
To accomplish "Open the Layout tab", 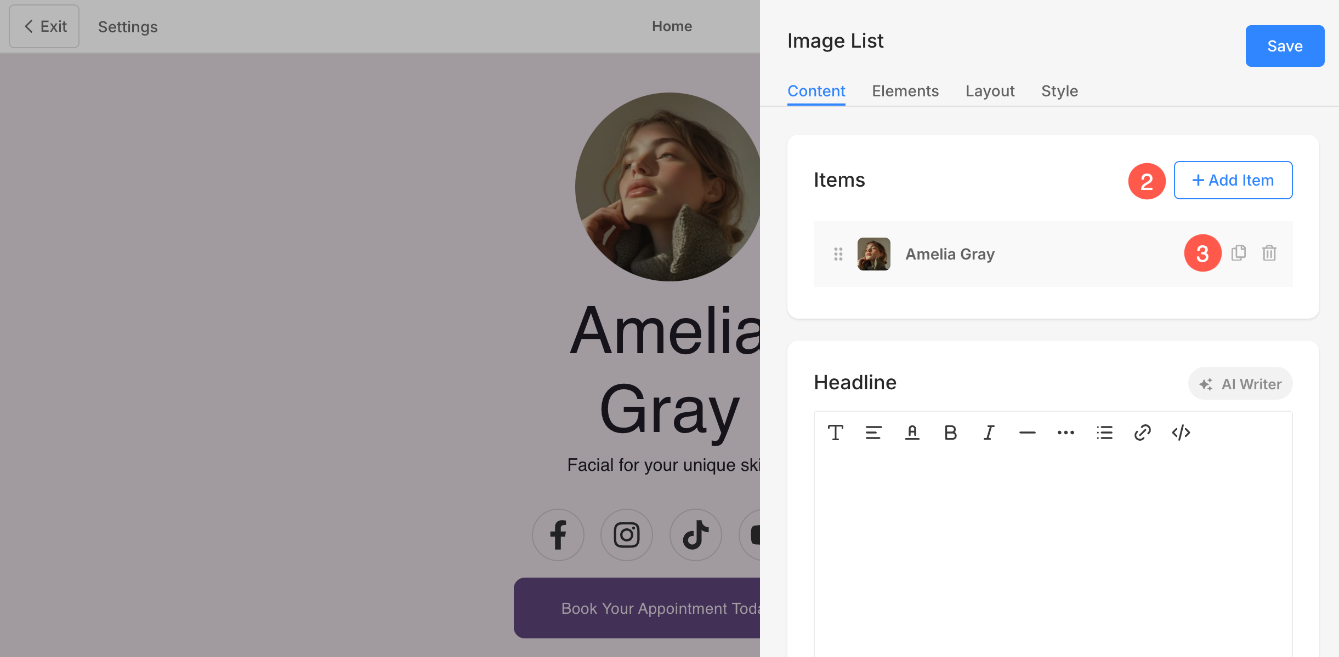I will [990, 91].
